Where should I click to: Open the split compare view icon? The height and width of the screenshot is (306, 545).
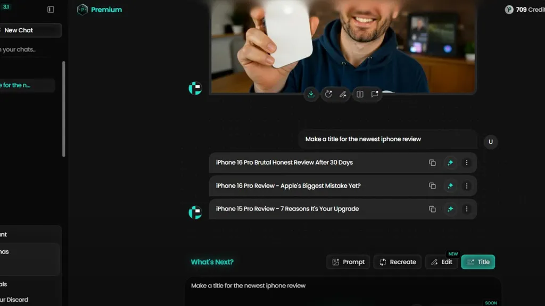pos(360,94)
